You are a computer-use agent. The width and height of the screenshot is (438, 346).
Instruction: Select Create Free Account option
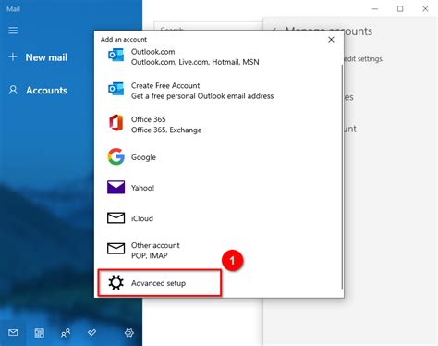[x=219, y=91]
